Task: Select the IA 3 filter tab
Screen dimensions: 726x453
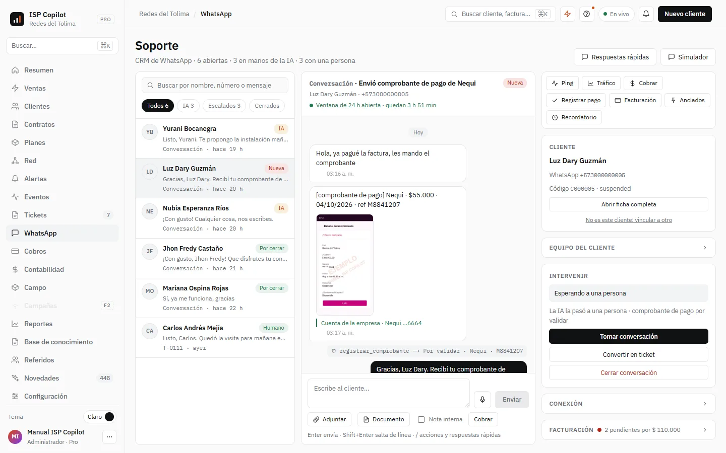Action: point(188,106)
